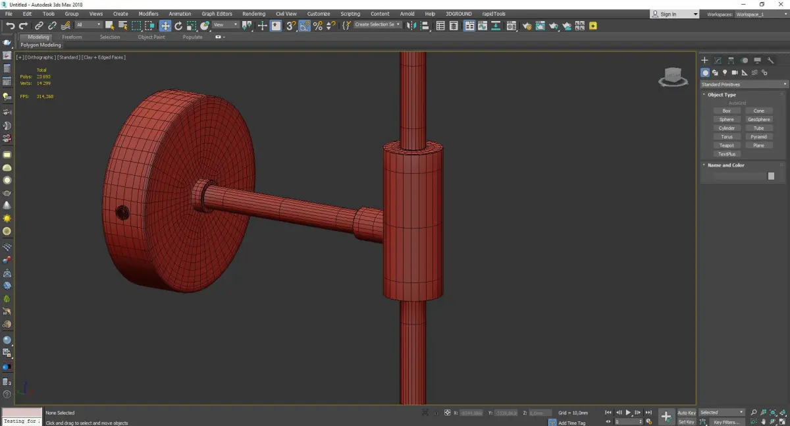Open Create Selection Set dropdown
Screen dimensions: 790x426
[x=377, y=24]
